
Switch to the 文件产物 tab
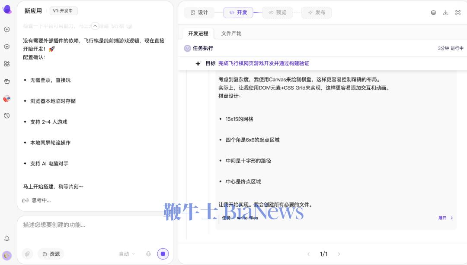[x=231, y=34]
